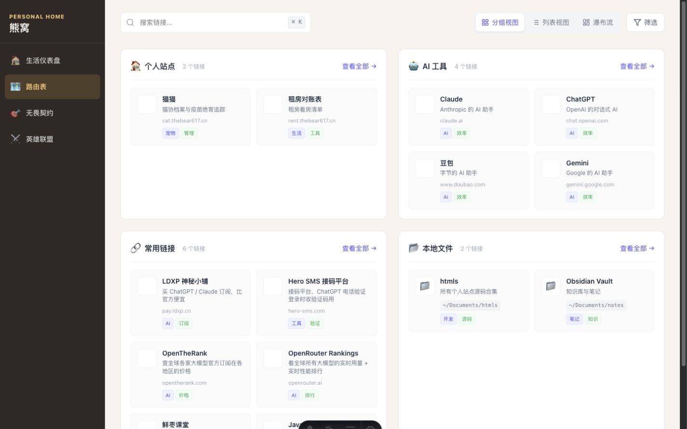Viewport: 687px width, 429px height.
Task: Click the 租房对账表 card's site icon
Action: [273, 104]
